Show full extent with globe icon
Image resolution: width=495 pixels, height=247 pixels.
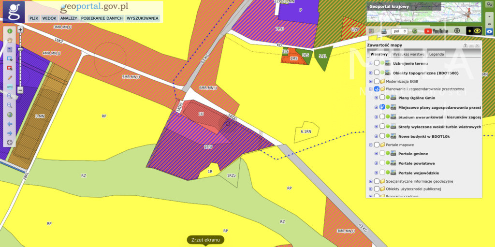point(10,115)
